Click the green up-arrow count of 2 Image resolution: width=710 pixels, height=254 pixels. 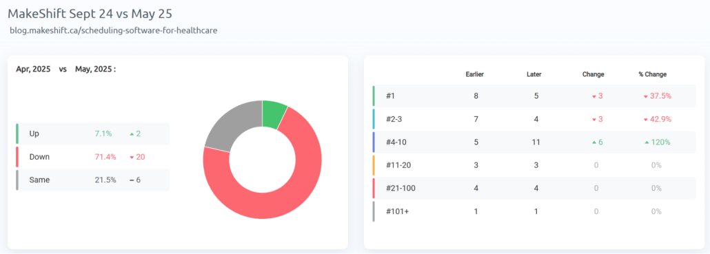[135, 134]
